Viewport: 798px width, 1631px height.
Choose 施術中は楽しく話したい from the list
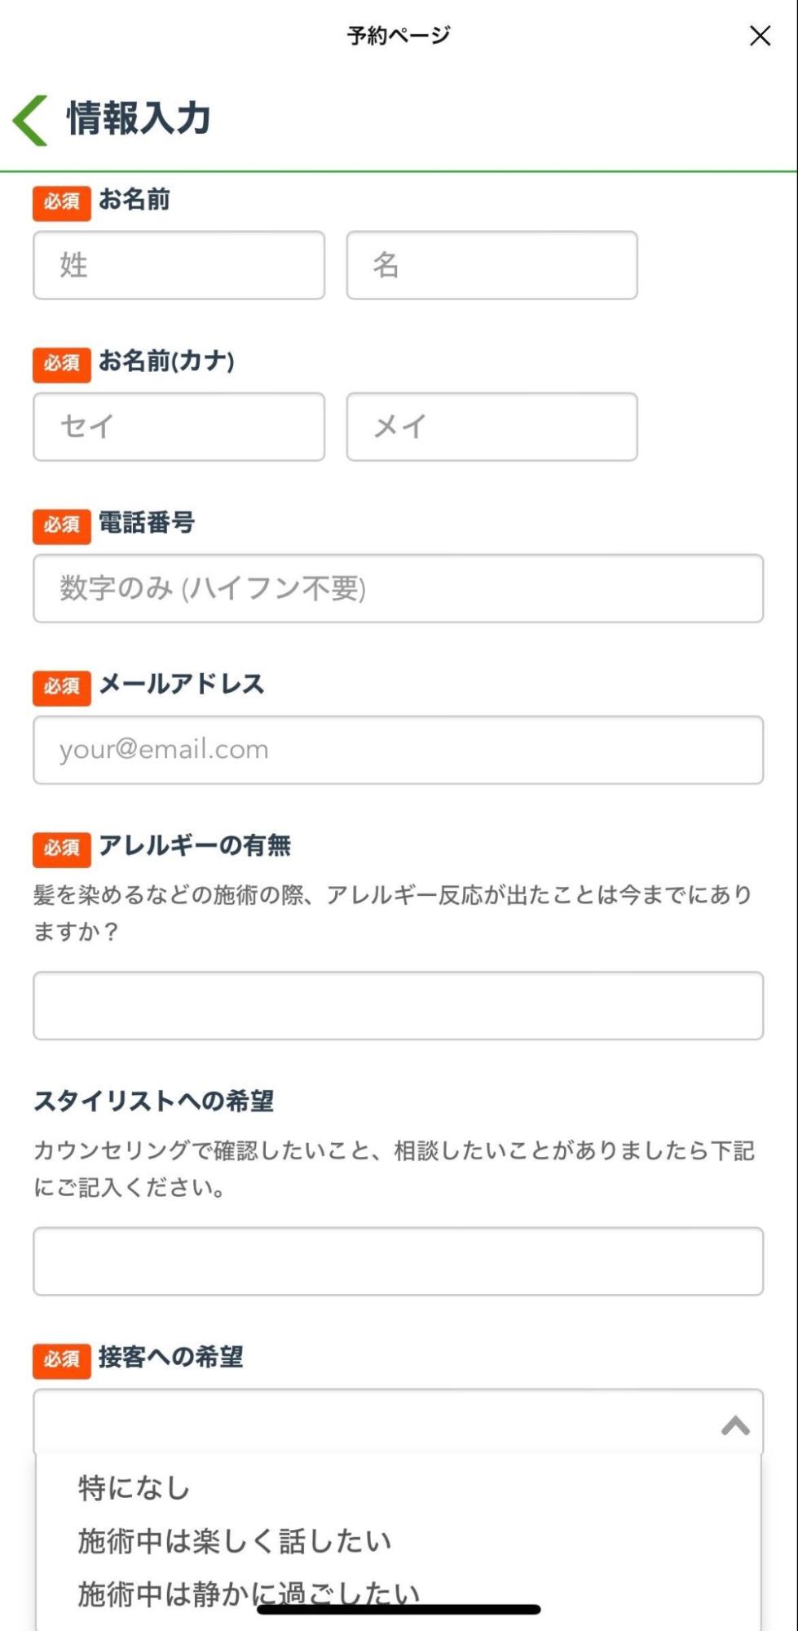click(235, 1541)
